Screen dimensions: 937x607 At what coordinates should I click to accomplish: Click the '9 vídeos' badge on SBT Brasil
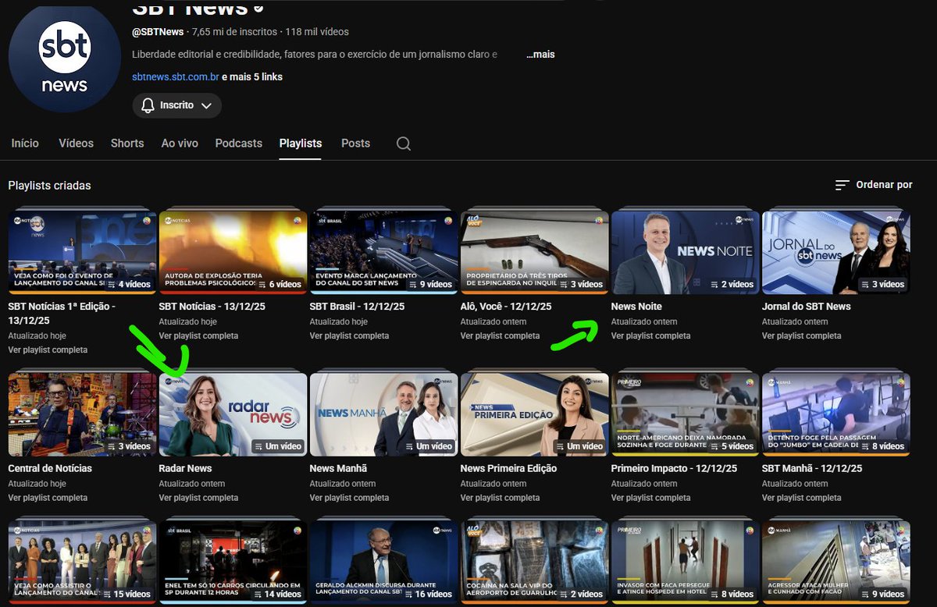click(x=430, y=285)
